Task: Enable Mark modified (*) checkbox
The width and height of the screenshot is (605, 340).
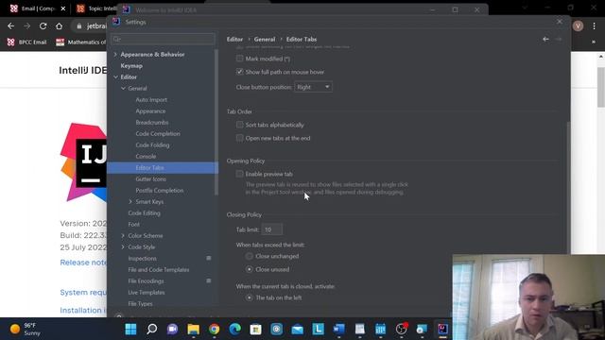Action: pyautogui.click(x=239, y=59)
